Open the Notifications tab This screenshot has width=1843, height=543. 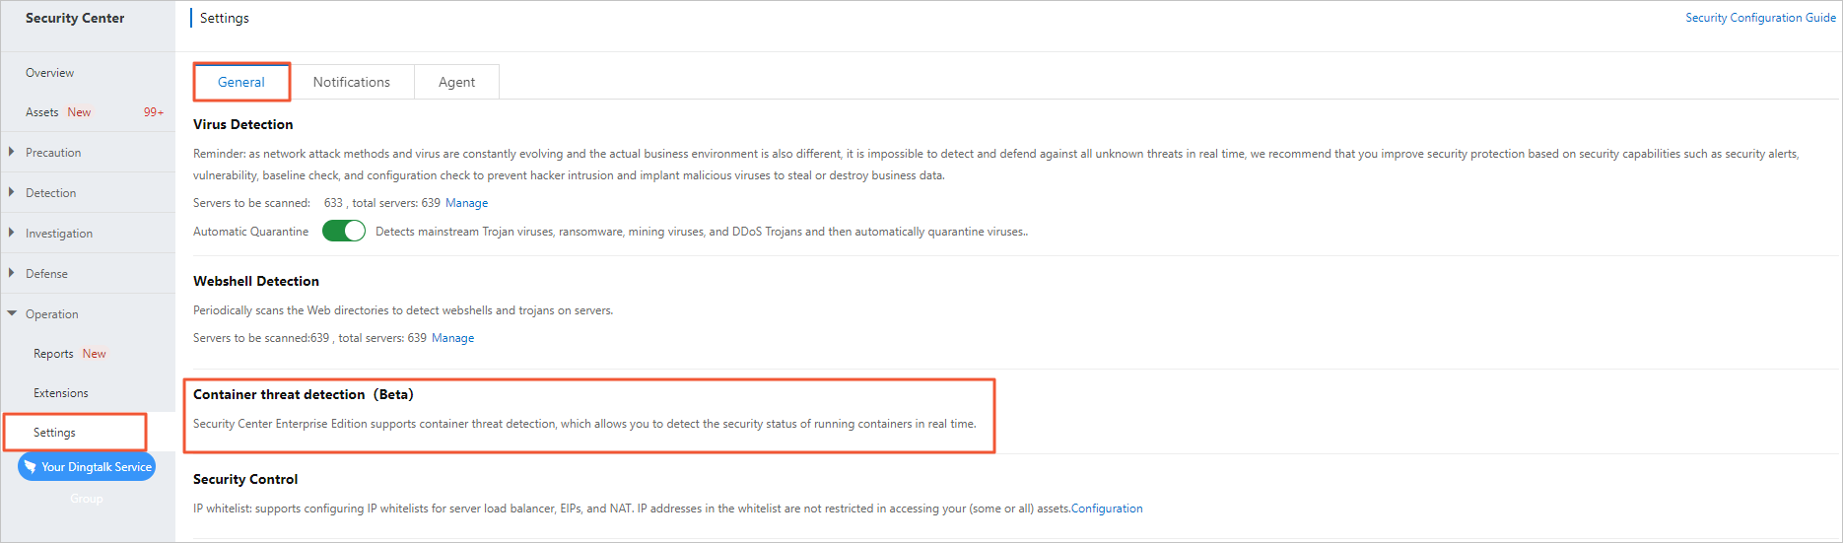(352, 82)
